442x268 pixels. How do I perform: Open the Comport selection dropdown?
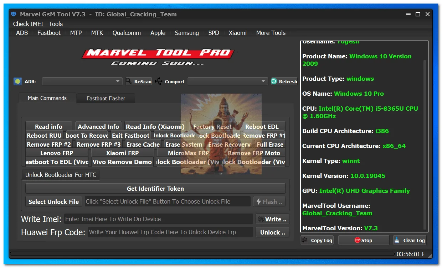point(227,82)
